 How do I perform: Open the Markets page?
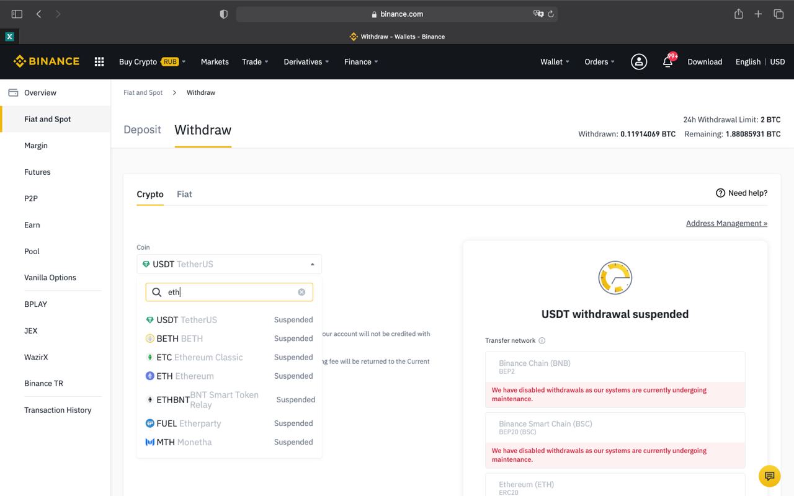pos(215,61)
